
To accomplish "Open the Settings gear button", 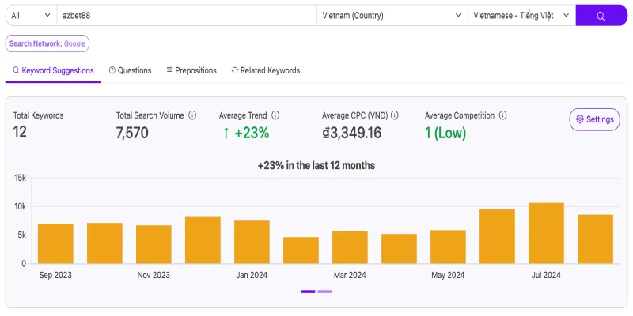I will coord(594,119).
